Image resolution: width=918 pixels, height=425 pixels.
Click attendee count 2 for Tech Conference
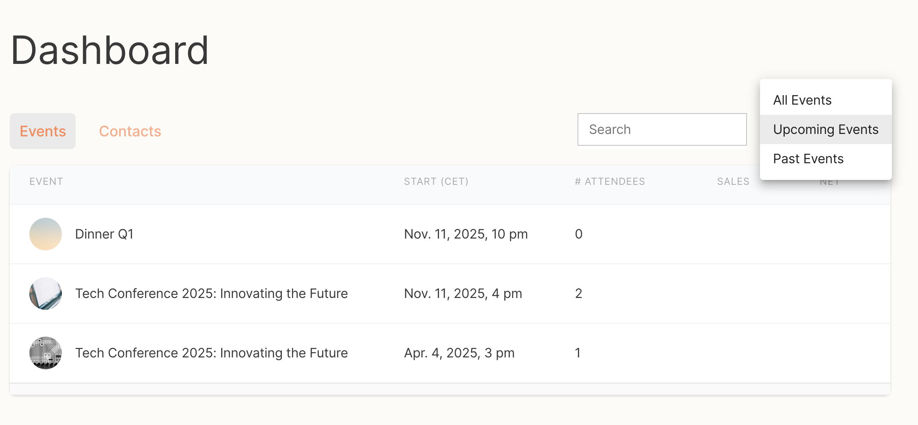[x=578, y=294]
